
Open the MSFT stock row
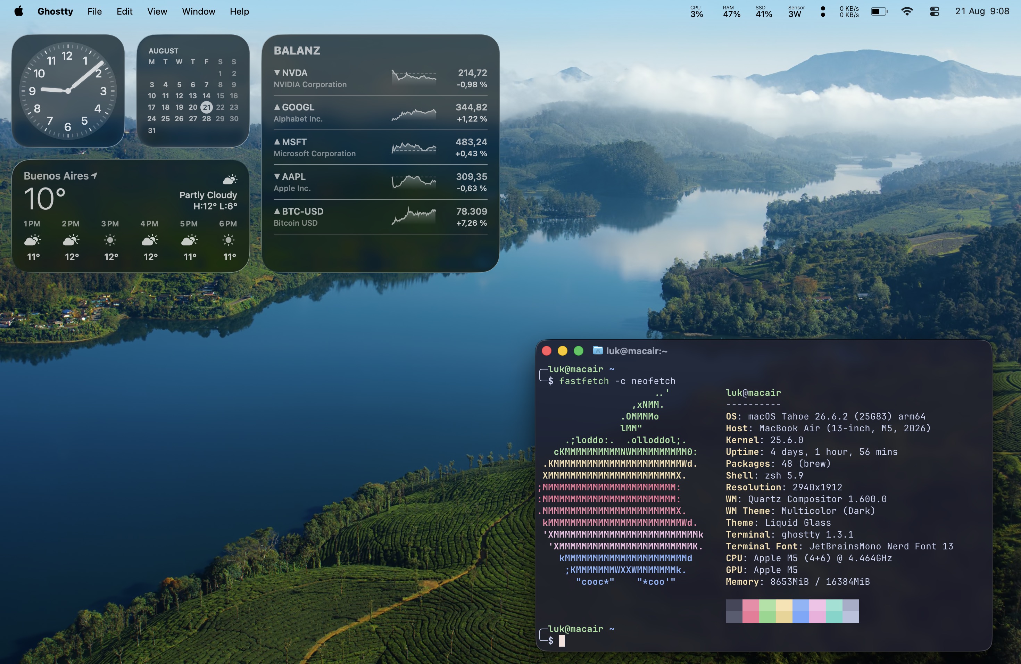(381, 148)
